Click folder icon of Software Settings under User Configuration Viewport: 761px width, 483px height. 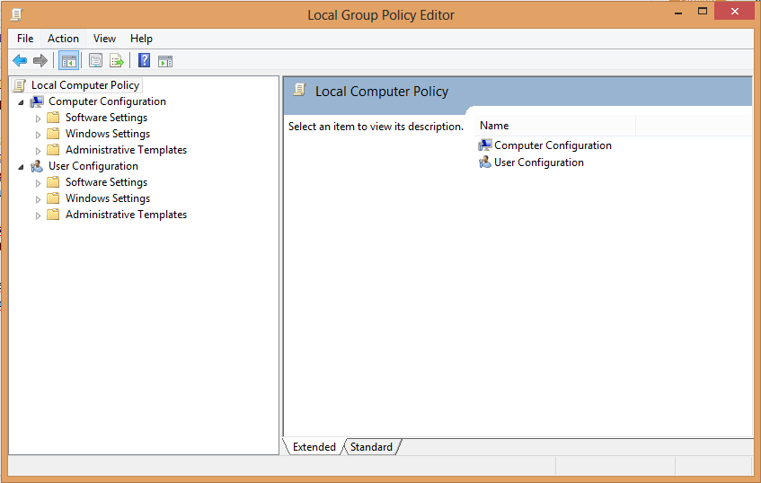pos(53,182)
